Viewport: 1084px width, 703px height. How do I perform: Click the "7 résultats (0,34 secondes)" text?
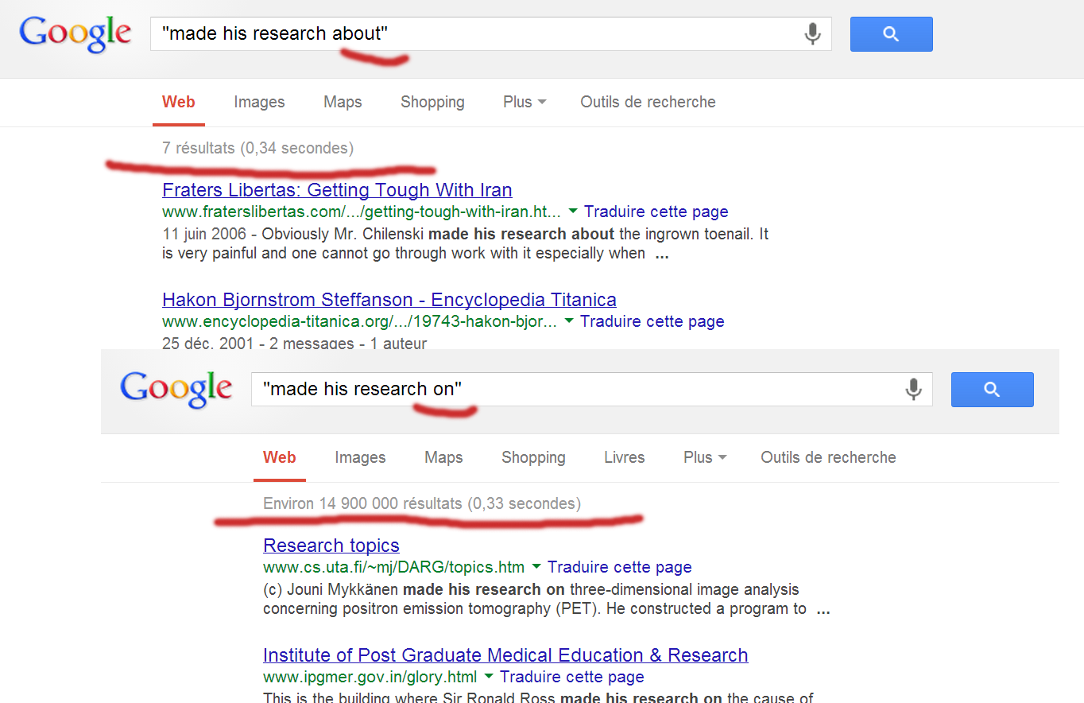(x=258, y=149)
